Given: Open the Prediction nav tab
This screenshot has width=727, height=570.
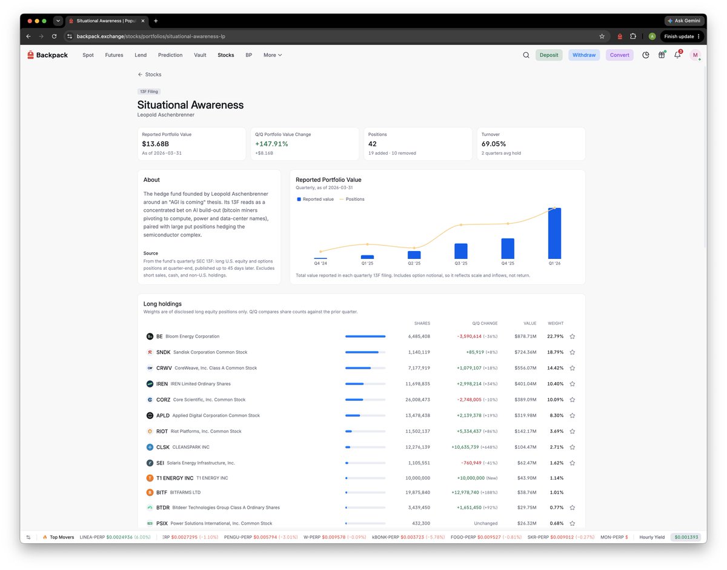Looking at the screenshot, I should pos(170,55).
